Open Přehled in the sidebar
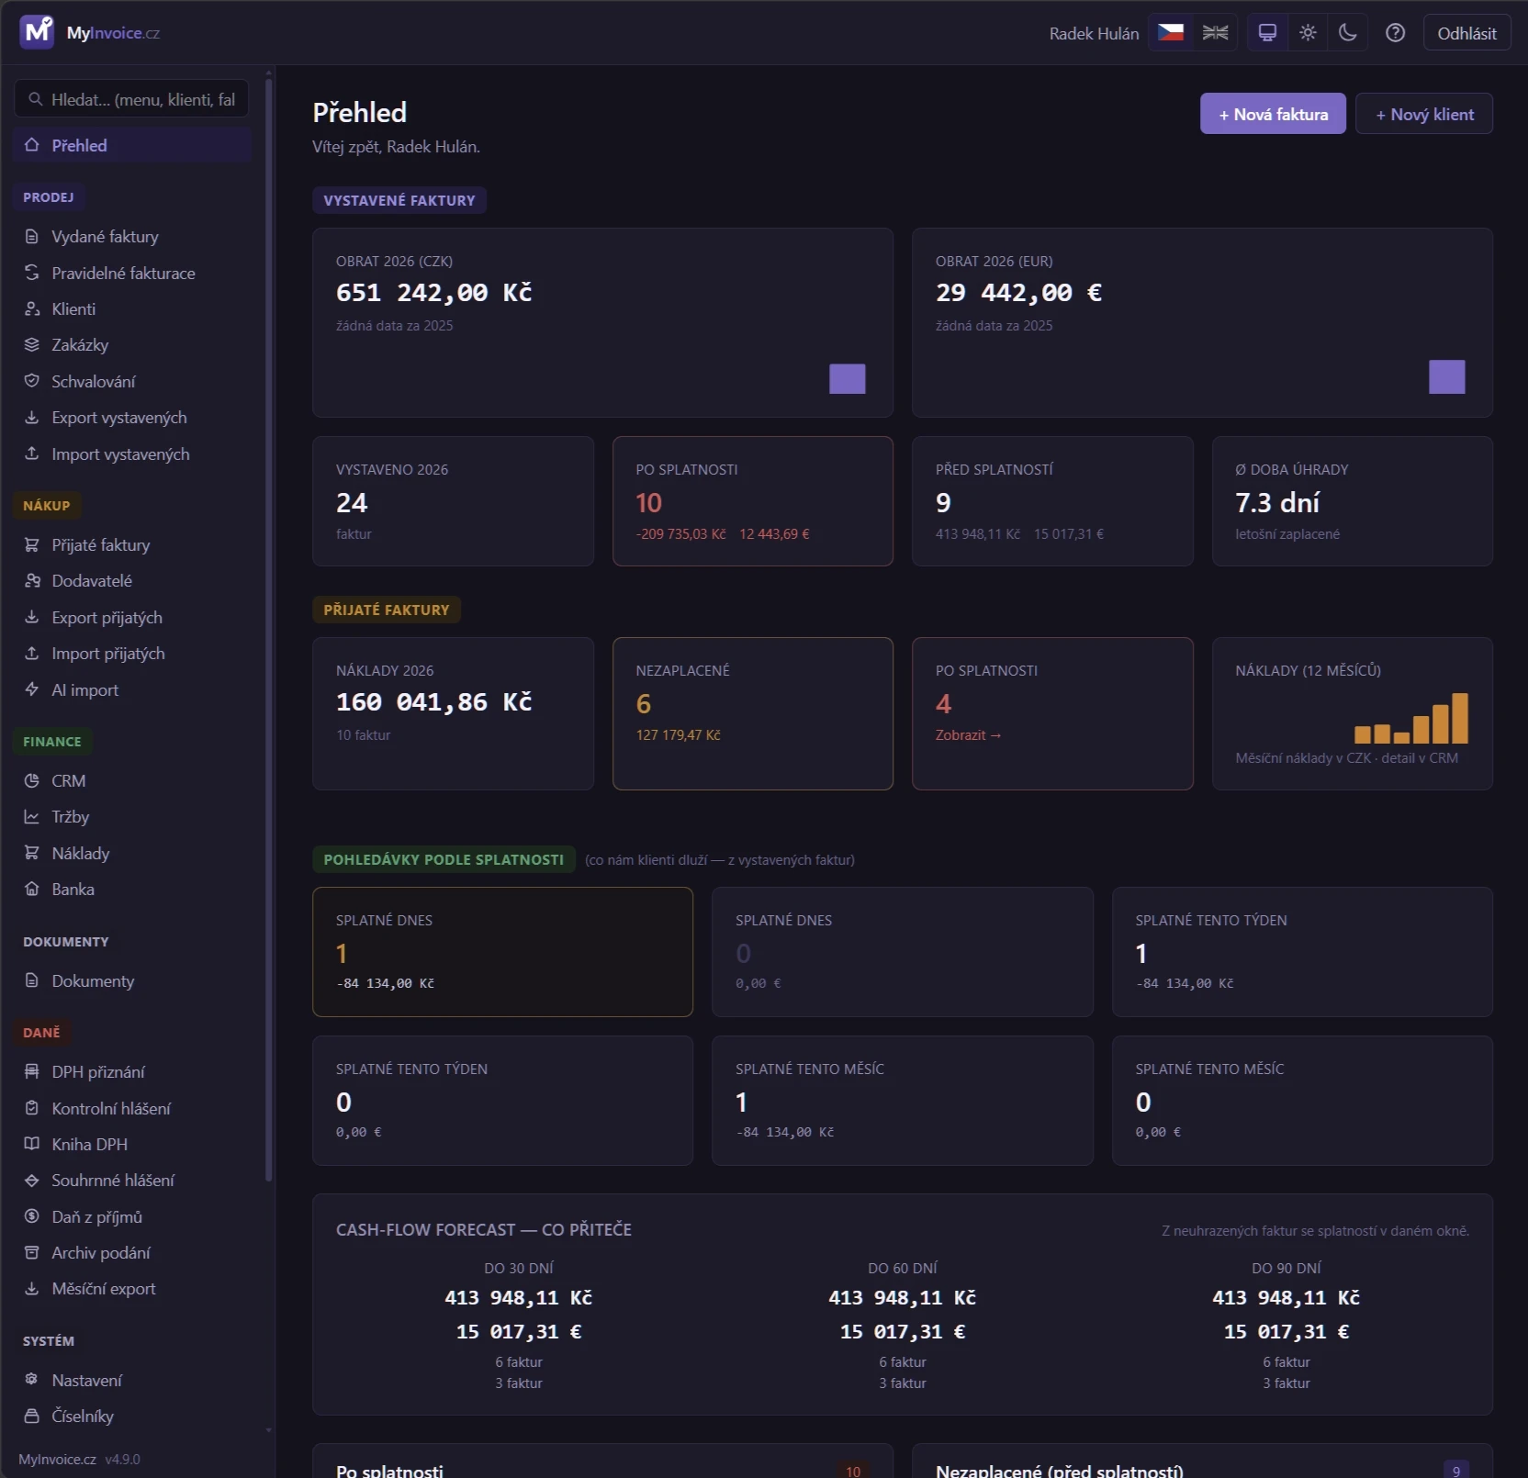Viewport: 1528px width, 1478px height. (132, 145)
